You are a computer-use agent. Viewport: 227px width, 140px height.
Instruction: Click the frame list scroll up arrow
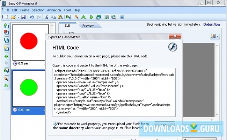(52, 26)
